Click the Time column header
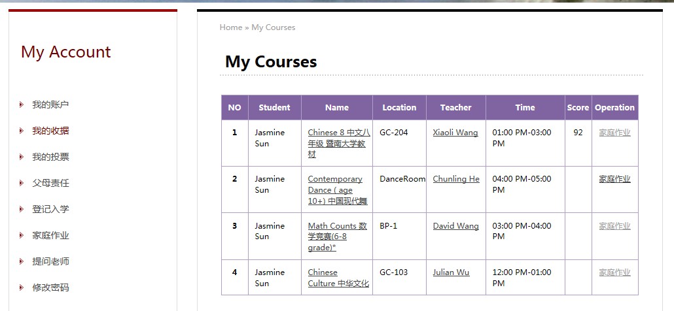 pos(525,108)
